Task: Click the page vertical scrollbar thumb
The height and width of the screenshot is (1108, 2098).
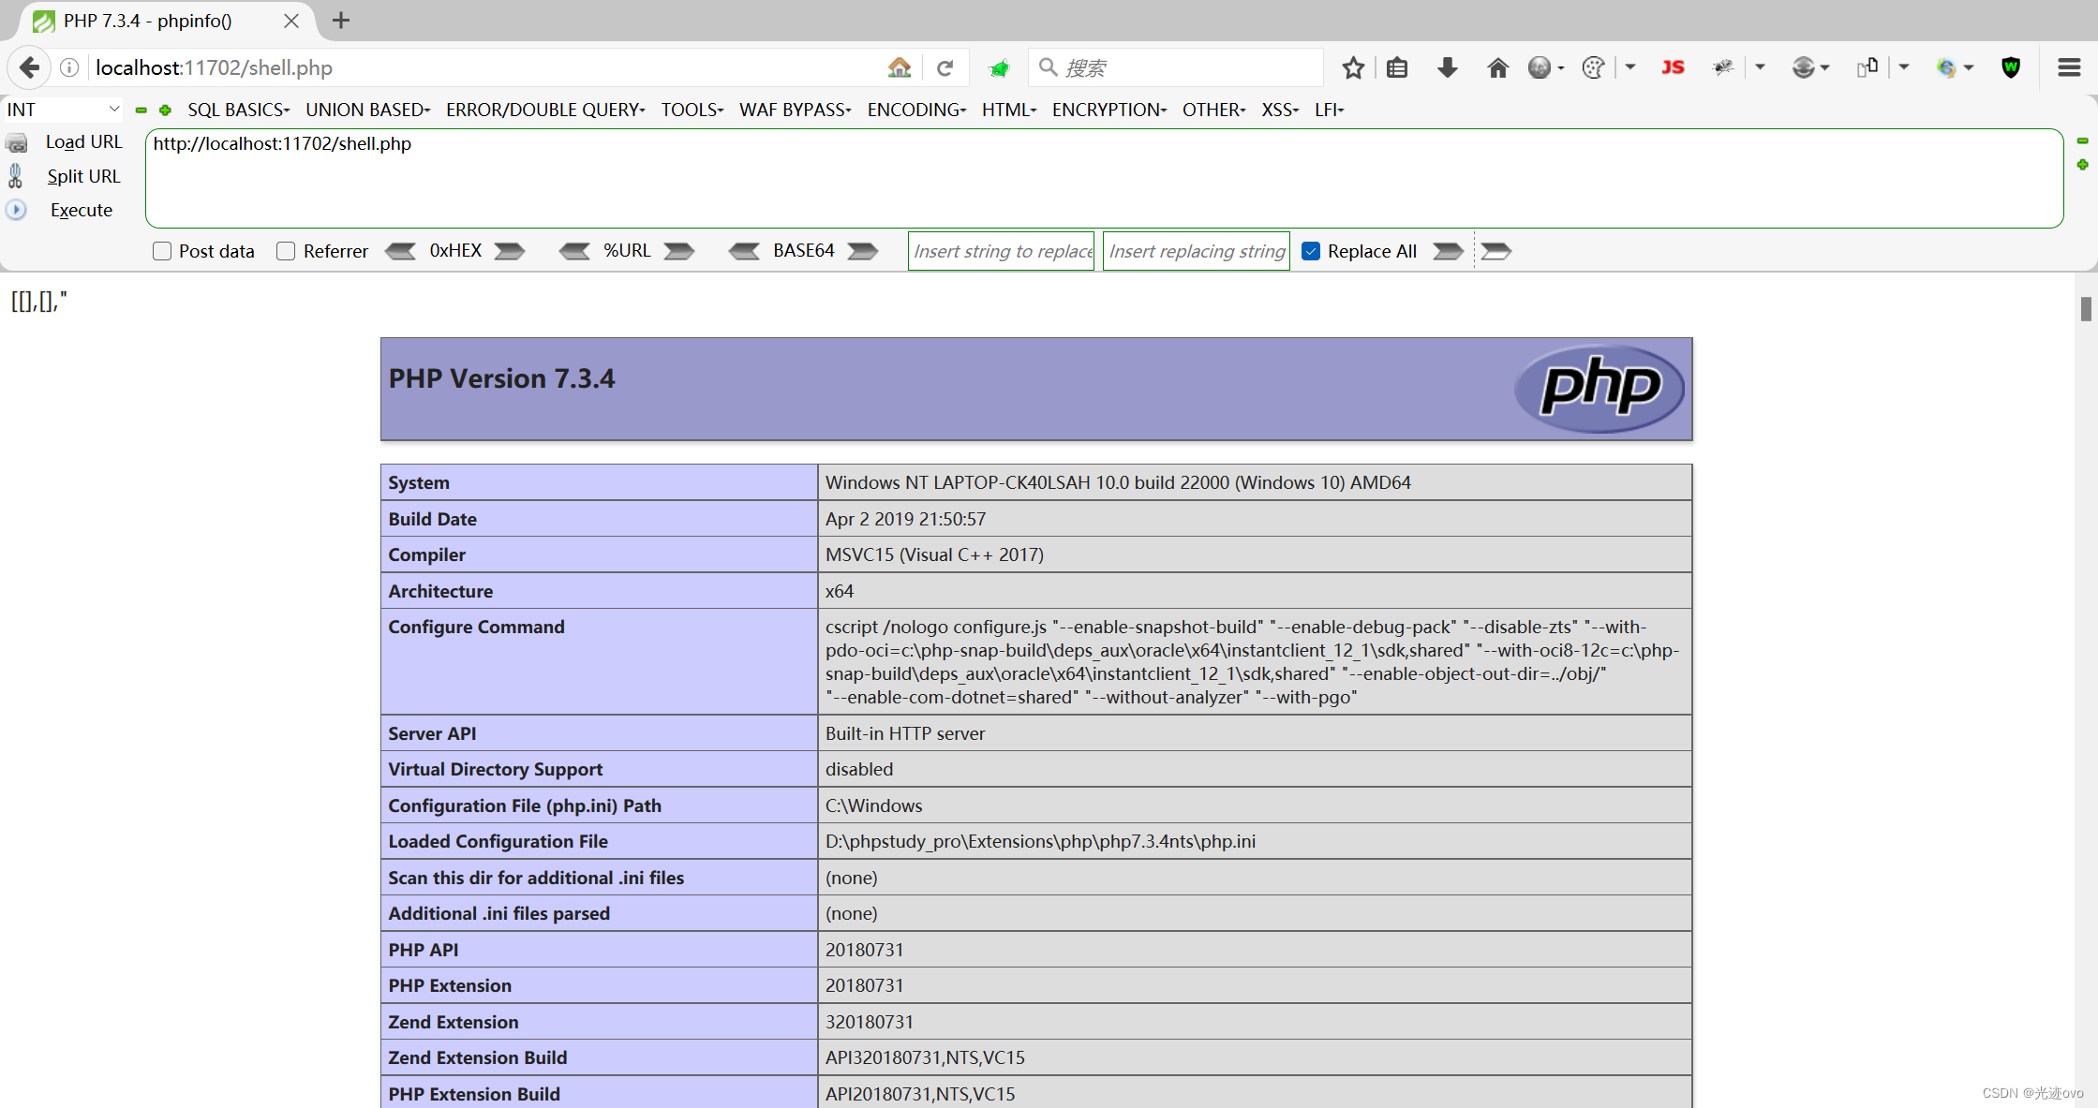Action: click(2085, 308)
